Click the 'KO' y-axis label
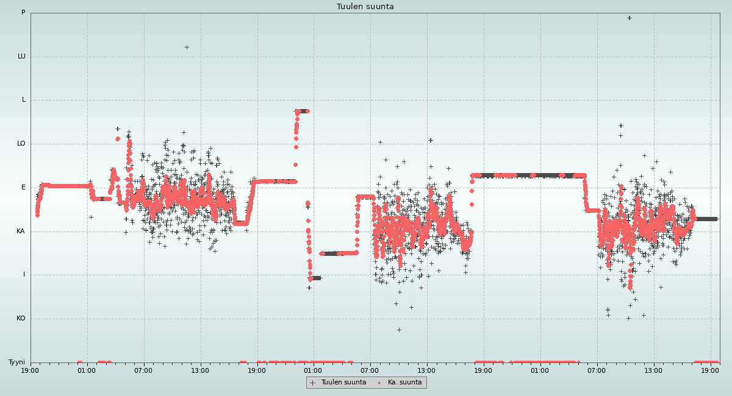Viewport: 732px width, 396px height. pos(21,319)
